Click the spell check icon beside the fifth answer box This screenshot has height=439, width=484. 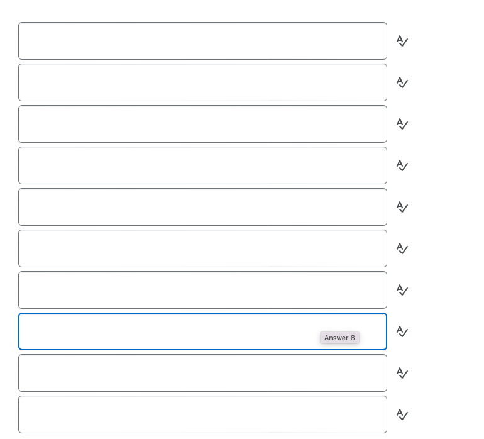click(402, 207)
